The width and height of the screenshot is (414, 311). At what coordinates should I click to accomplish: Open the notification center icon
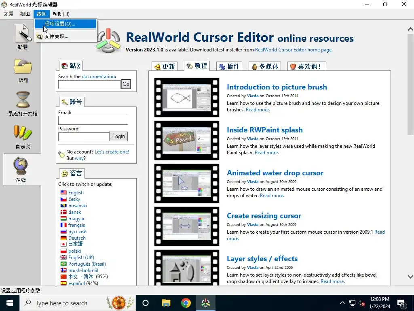[x=401, y=303]
